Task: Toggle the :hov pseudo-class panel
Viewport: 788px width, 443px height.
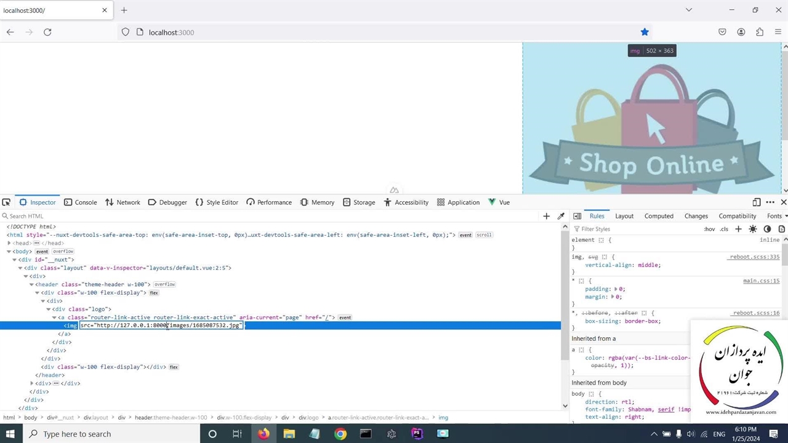Action: (710, 229)
